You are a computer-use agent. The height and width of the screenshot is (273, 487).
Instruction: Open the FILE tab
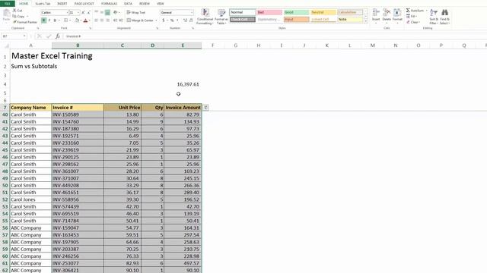tap(7, 3)
